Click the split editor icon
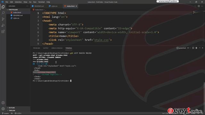The image size is (205, 115). coord(199,6)
